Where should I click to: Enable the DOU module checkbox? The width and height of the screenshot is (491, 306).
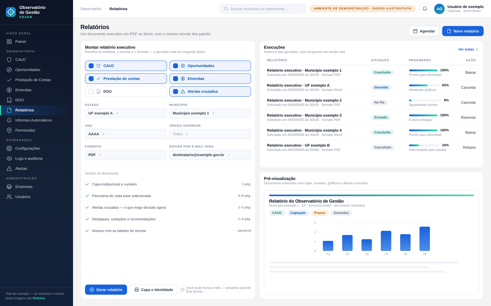coord(91,91)
